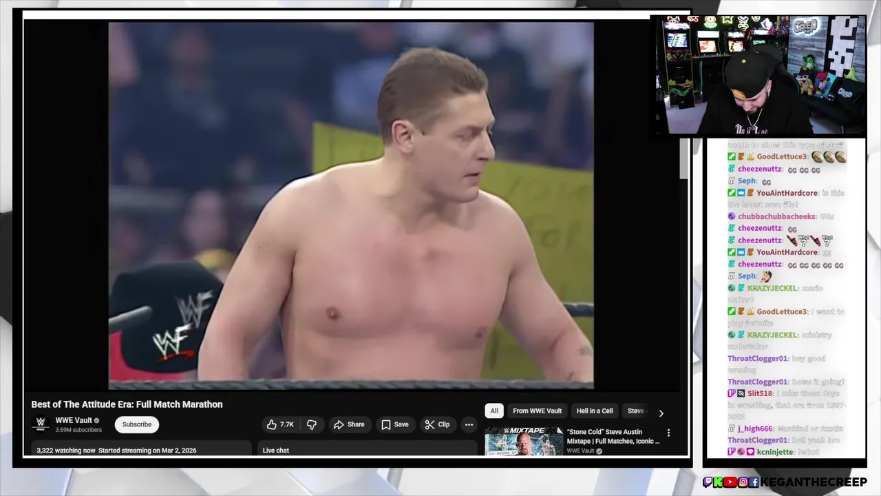Click username GoodLettuce3 at top of chat
Image resolution: width=881 pixels, height=496 pixels.
pos(781,157)
